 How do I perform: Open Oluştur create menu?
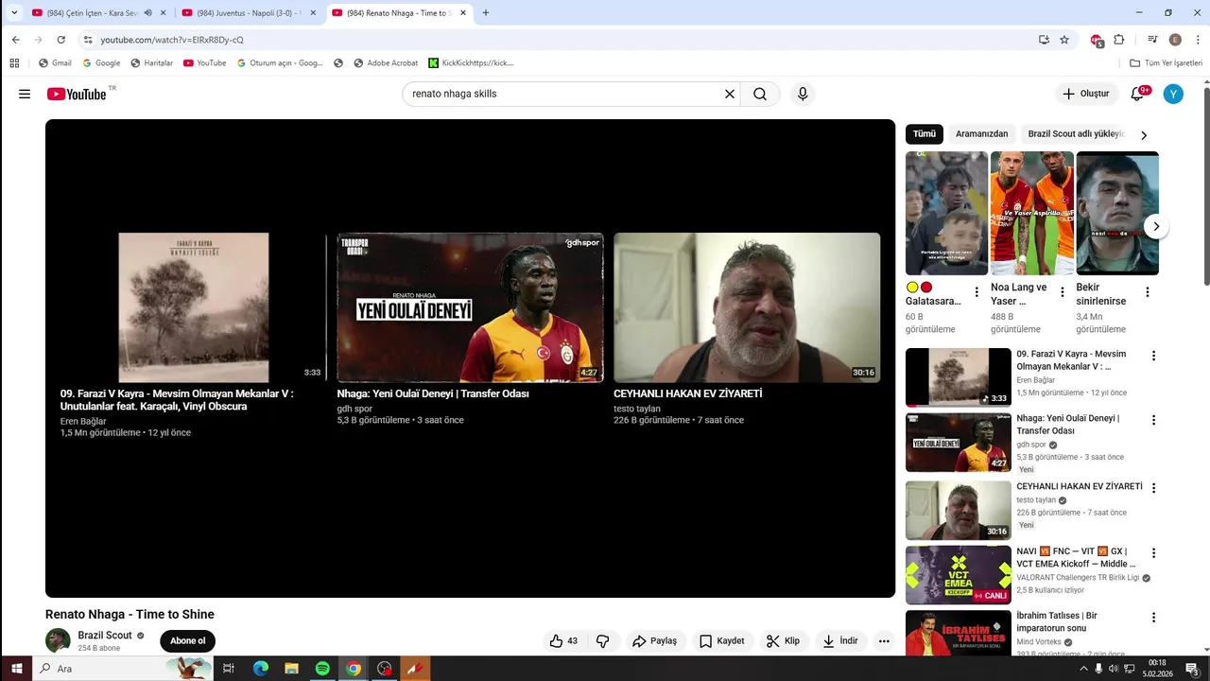coord(1085,94)
